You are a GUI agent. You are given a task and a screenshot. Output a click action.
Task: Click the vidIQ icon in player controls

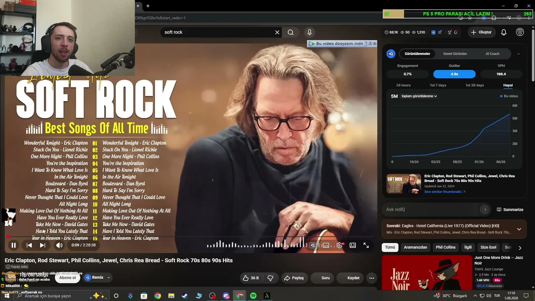pyautogui.click(x=313, y=245)
